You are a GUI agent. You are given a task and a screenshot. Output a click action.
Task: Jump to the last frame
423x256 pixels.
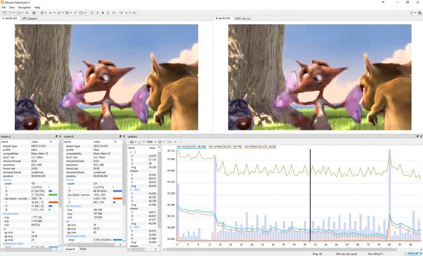coord(114,13)
